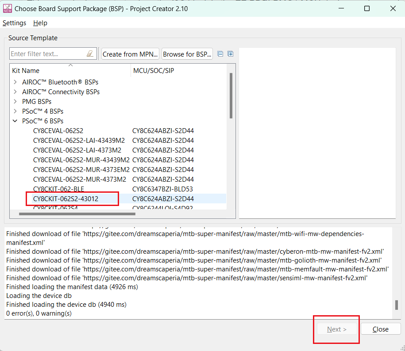Click the sensiml-mw-manifest-fv2.xml log line
This screenshot has width=405, height=351.
pos(187,278)
